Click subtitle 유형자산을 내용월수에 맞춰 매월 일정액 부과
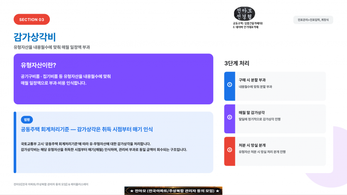The width and height of the screenshot is (347, 195). tap(52, 47)
